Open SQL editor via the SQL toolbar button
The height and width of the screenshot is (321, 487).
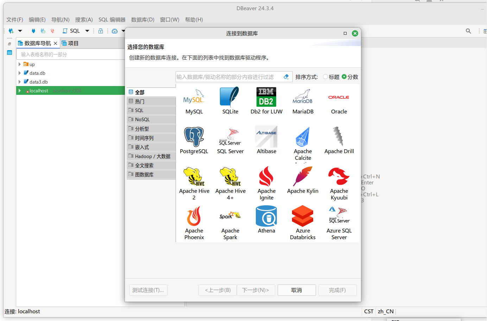coord(71,31)
